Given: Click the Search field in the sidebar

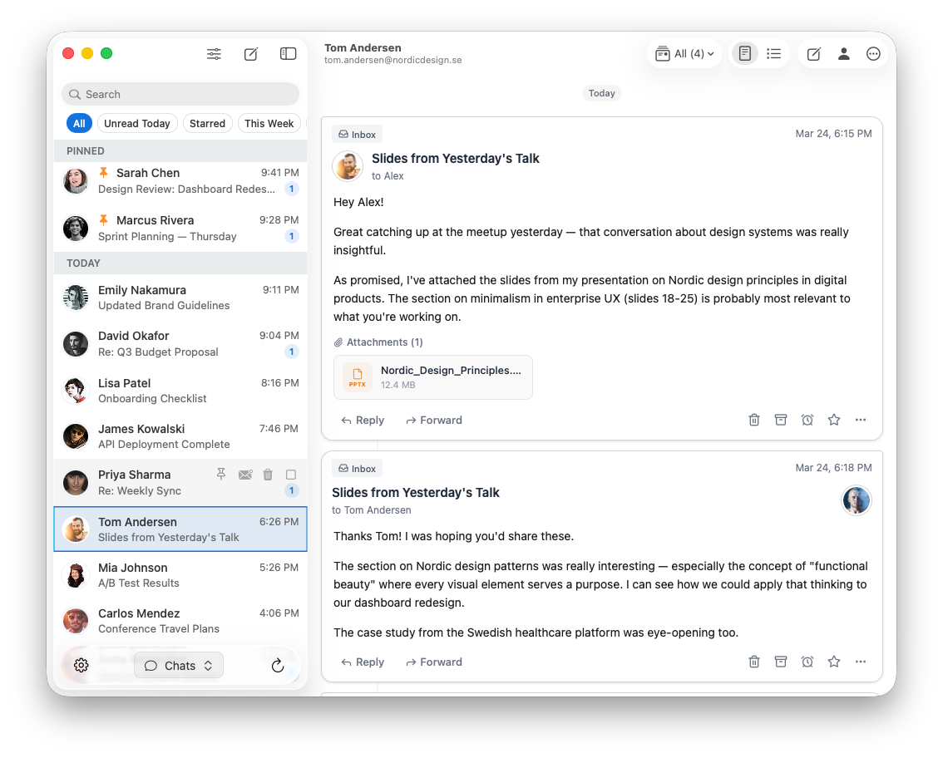Looking at the screenshot, I should coord(180,94).
